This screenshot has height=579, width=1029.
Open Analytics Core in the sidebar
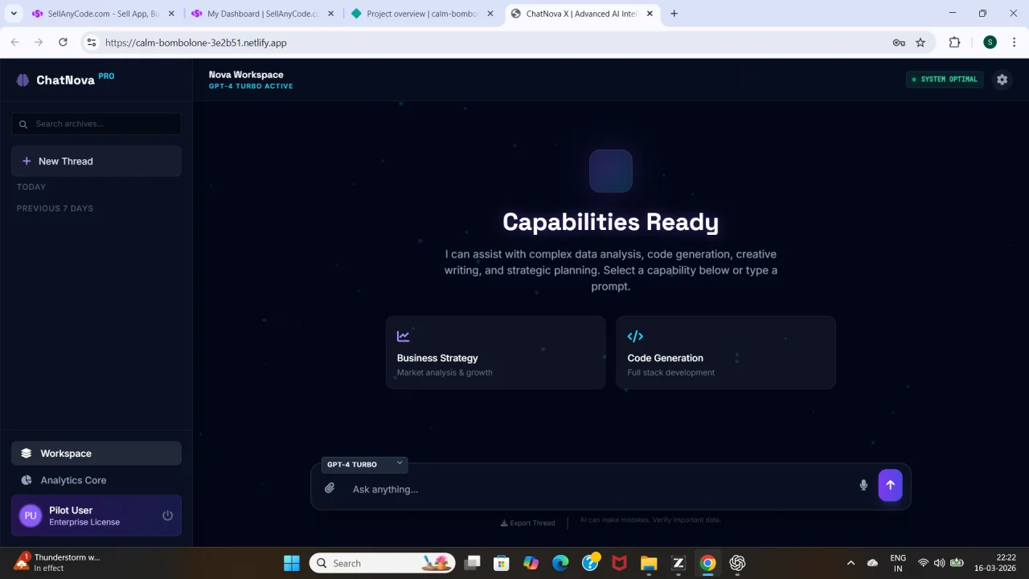96,480
